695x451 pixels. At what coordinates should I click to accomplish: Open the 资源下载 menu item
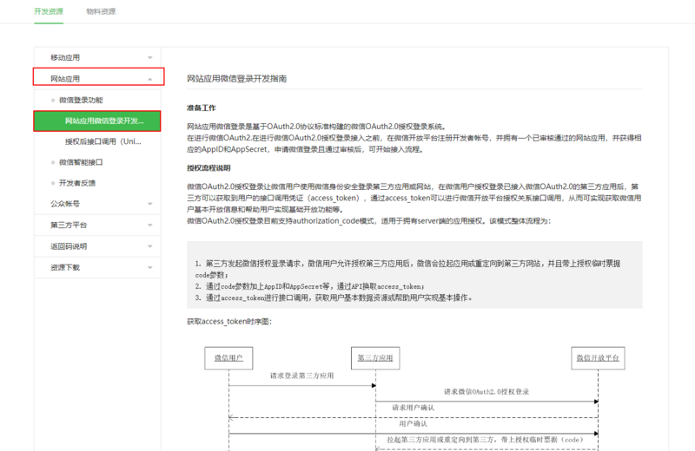(97, 267)
